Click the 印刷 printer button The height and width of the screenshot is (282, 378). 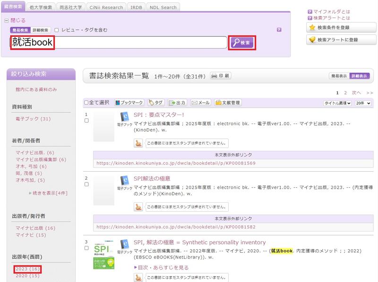click(x=221, y=76)
